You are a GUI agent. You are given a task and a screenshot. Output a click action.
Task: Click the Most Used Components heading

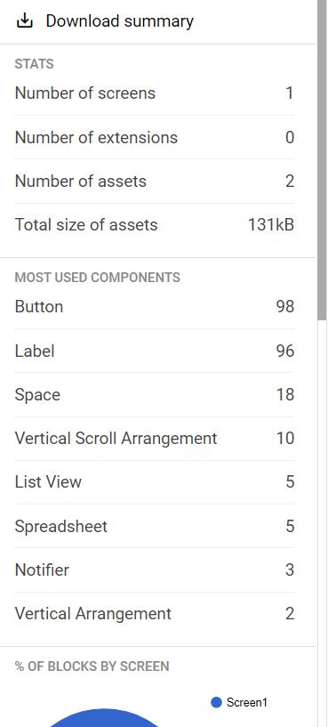tap(97, 278)
